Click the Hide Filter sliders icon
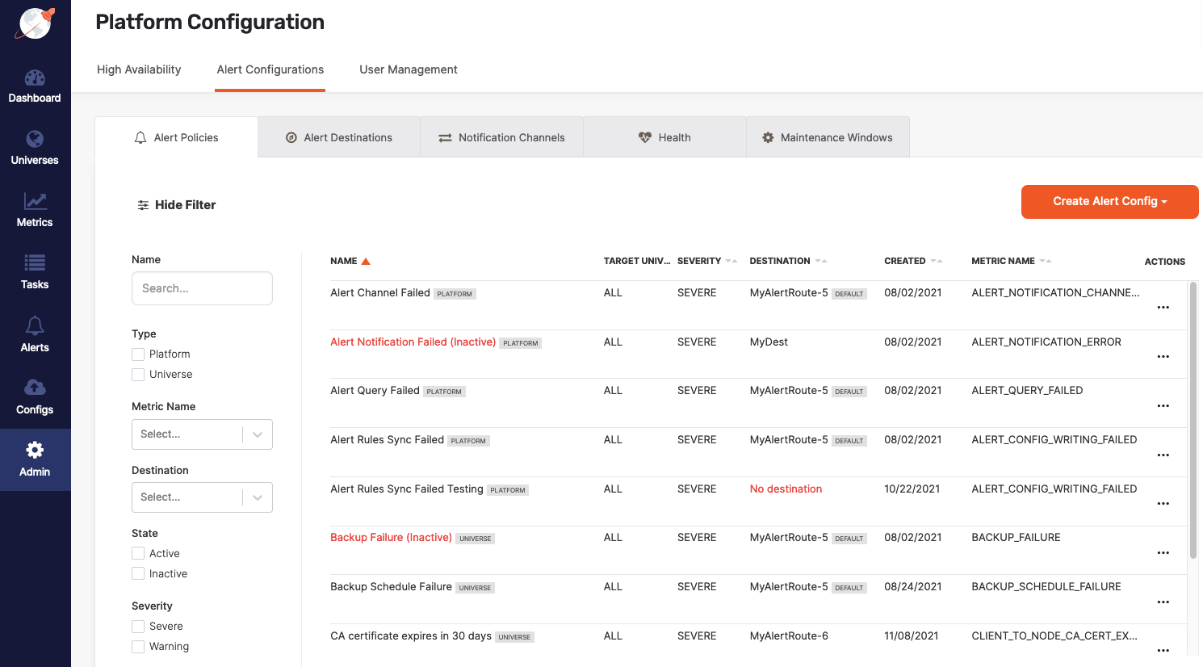Screen dimensions: 1203x667 143,205
